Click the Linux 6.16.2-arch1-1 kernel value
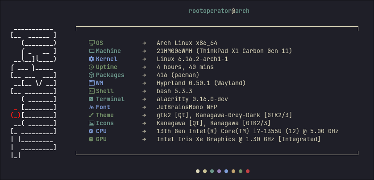Image resolution: width=374 pixels, height=180 pixels. (x=192, y=59)
